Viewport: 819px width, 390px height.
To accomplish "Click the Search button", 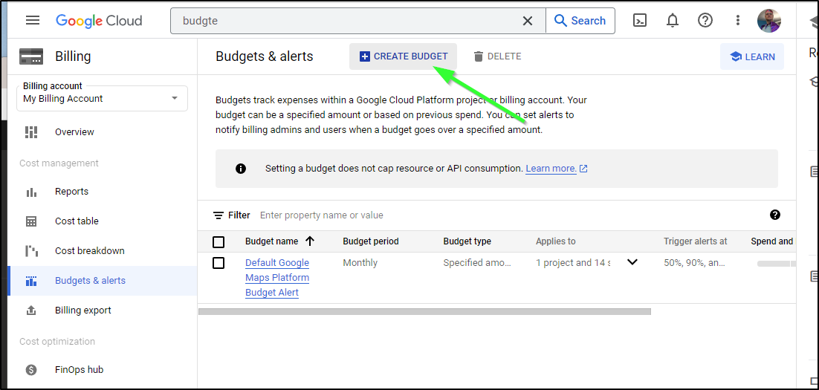I will [x=580, y=21].
